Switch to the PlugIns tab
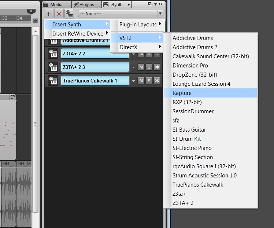Screen dimensions: 274x228 pos(86,4)
